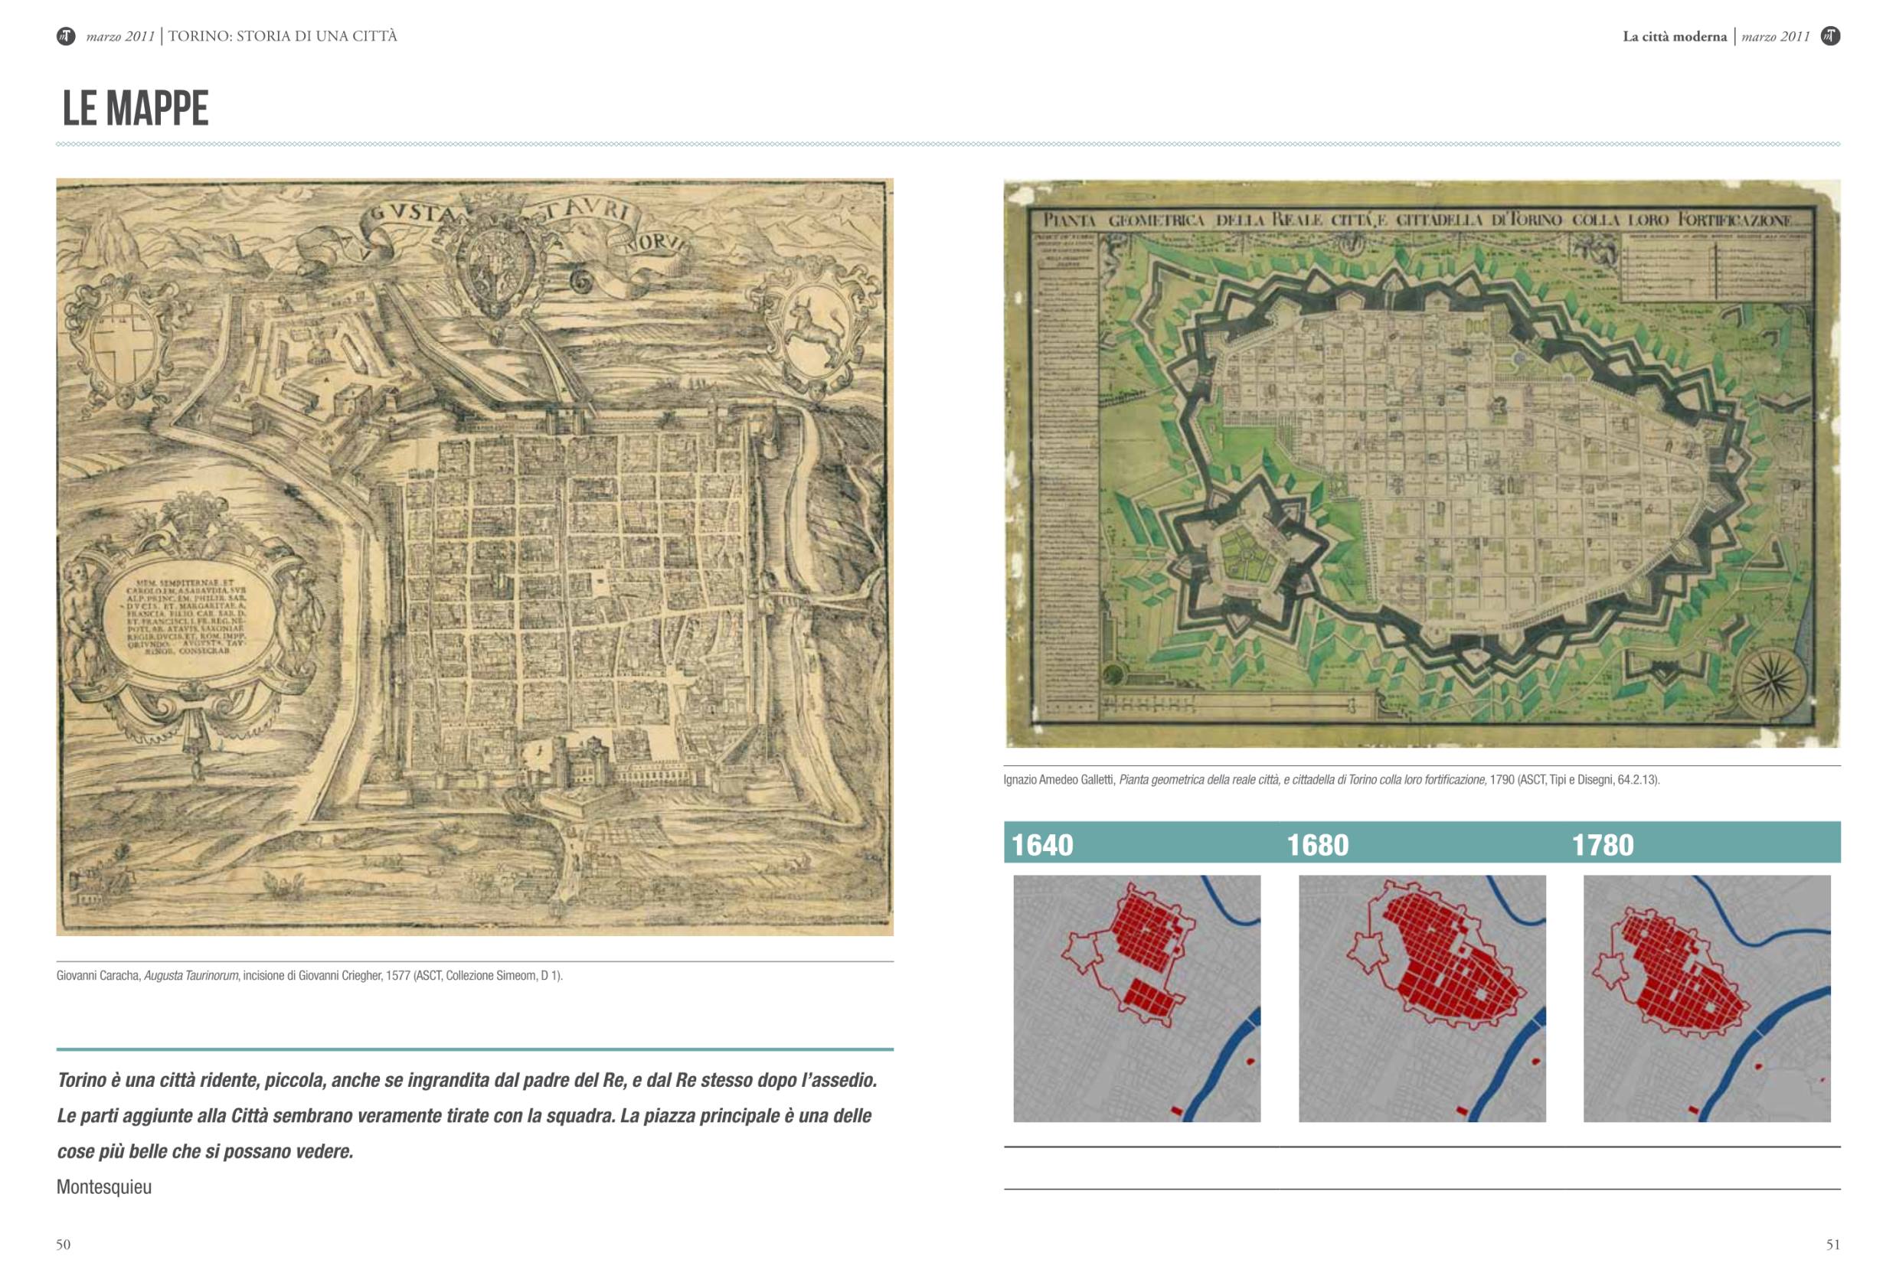The height and width of the screenshot is (1279, 1896).
Task: Open the 1780 city plan thumbnail
Action: point(1707,998)
